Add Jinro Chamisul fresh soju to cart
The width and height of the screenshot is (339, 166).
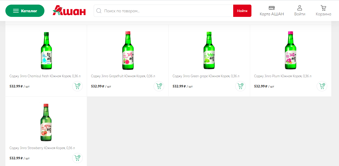coord(77,86)
